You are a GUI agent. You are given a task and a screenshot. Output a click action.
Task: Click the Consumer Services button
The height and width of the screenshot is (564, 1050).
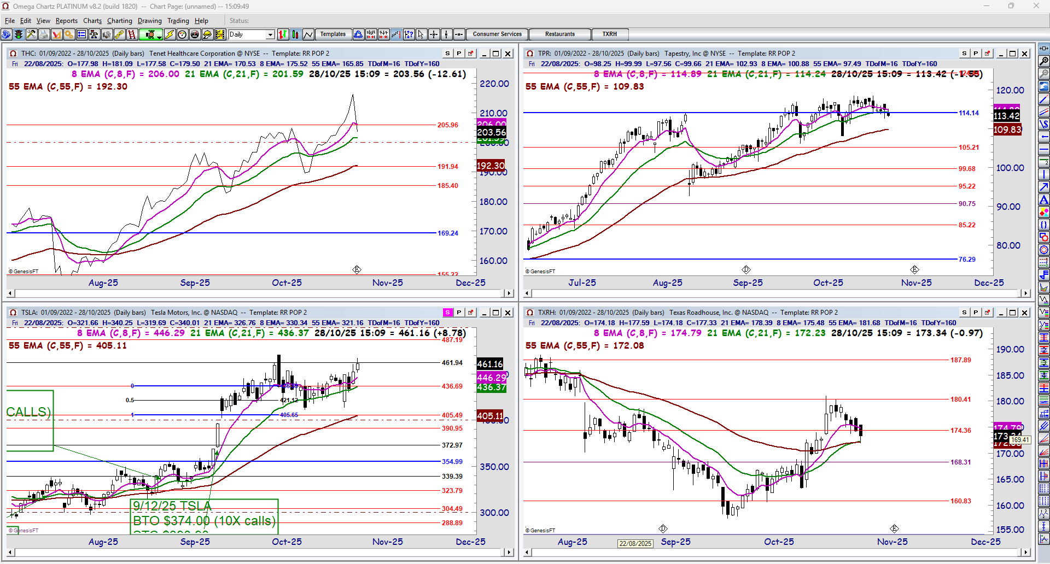(x=497, y=34)
